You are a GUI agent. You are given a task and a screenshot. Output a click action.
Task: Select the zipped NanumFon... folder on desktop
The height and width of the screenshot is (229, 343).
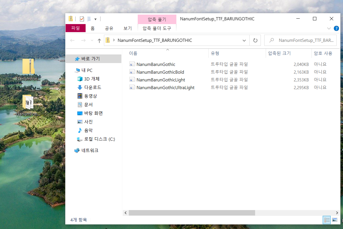[28, 69]
